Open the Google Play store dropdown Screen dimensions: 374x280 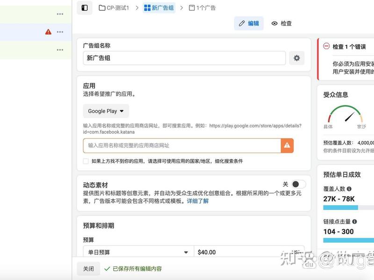[106, 111]
